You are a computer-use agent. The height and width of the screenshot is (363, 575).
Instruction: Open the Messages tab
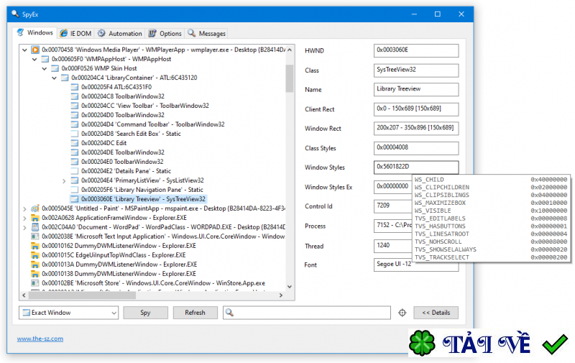pos(207,33)
